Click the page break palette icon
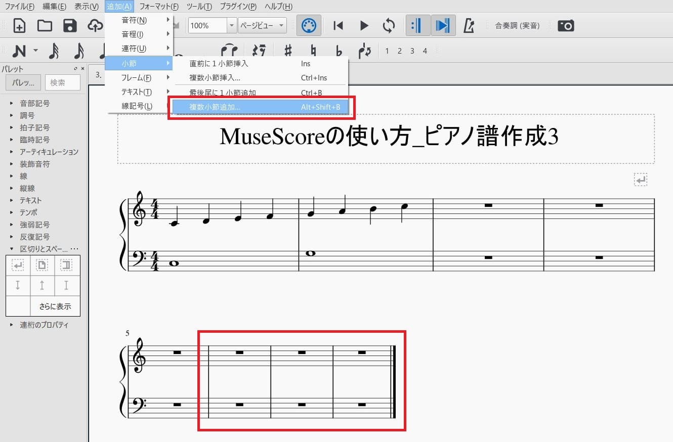 (x=42, y=265)
